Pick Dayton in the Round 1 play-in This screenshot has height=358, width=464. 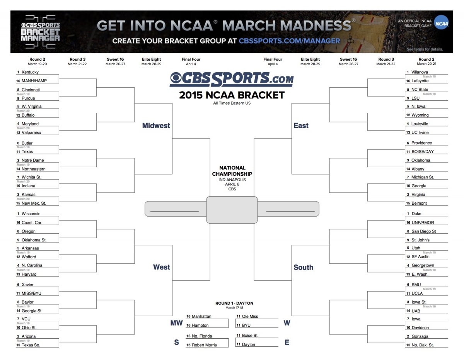click(248, 344)
